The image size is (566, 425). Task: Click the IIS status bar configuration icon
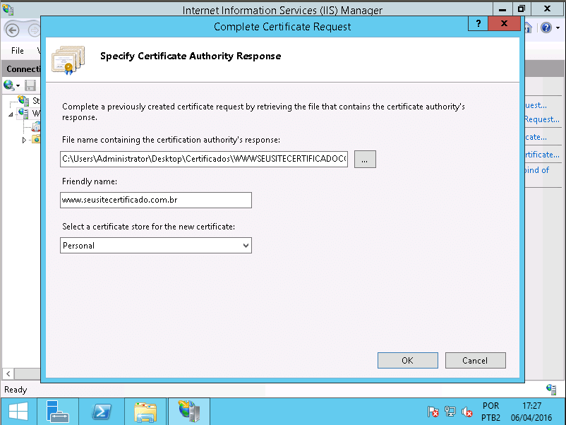(x=551, y=390)
